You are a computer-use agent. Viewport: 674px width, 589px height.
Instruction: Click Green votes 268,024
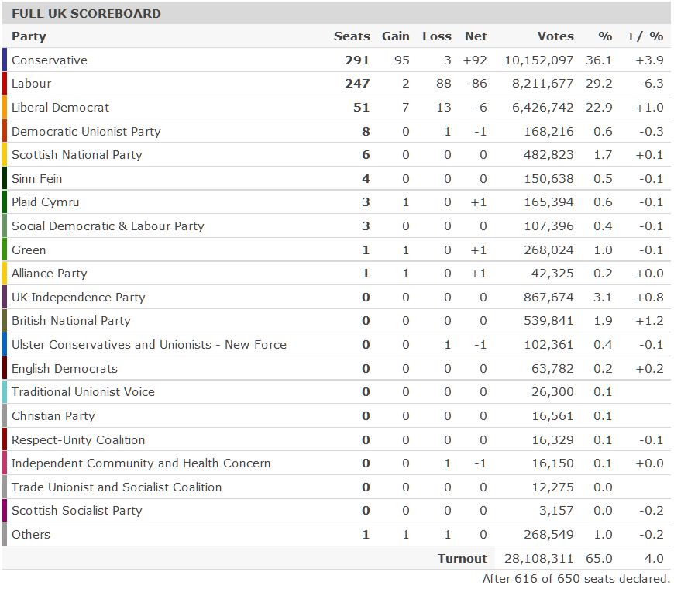pos(548,250)
